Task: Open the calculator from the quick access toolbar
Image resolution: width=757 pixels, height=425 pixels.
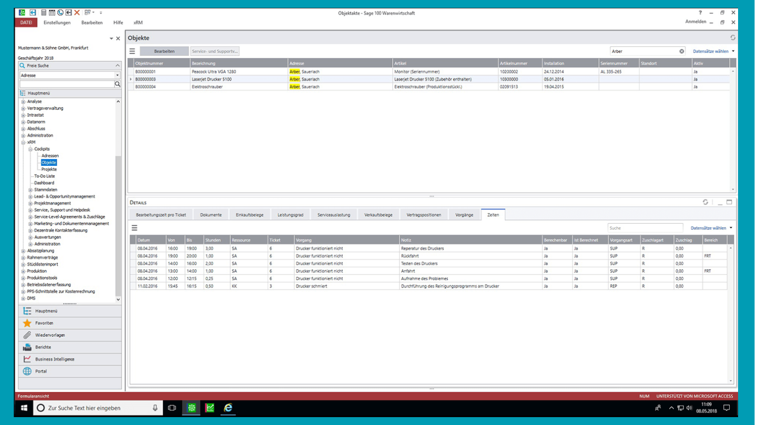Action: 44,12
